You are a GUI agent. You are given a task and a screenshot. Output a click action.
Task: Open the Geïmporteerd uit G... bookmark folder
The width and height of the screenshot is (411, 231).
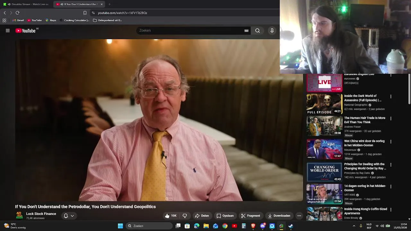(107, 20)
